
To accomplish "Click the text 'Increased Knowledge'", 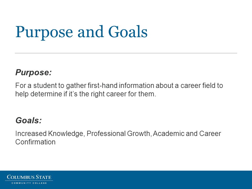I will pyautogui.click(x=49, y=134).
